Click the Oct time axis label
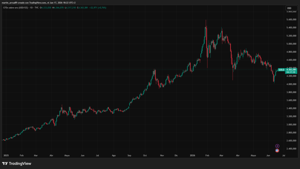Viewport: 300px width, 169px height. tap(145, 156)
